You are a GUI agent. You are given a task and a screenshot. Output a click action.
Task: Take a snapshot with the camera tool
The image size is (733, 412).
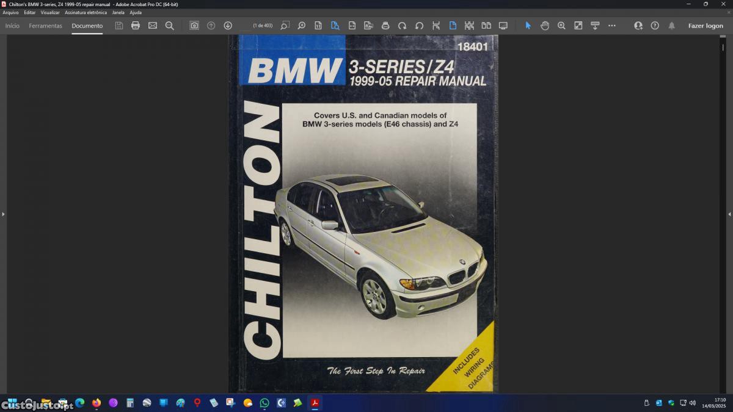click(194, 26)
